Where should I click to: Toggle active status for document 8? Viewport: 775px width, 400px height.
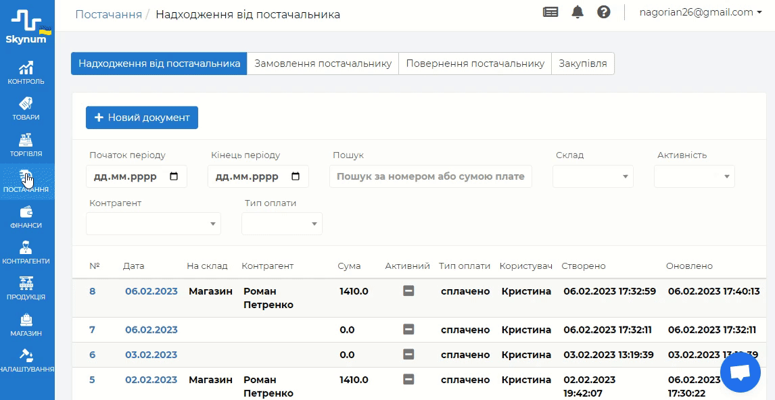pyautogui.click(x=408, y=291)
